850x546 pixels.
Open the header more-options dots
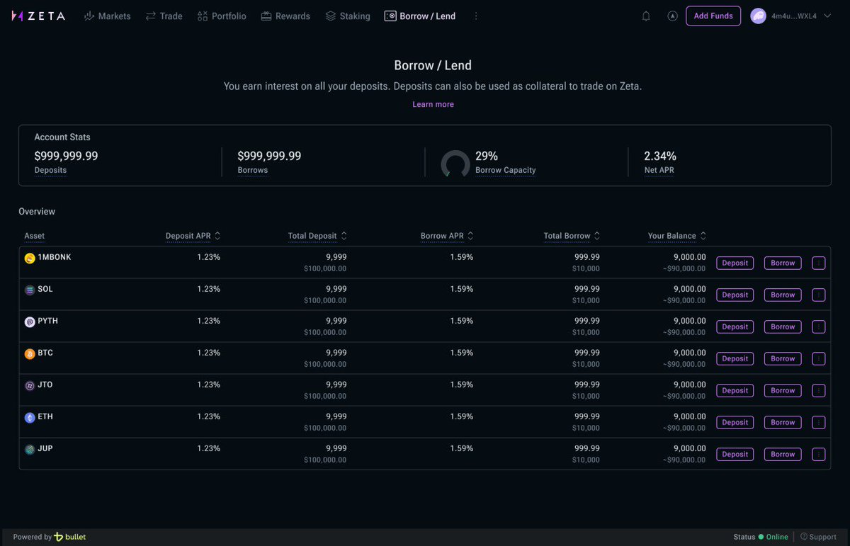[476, 16]
